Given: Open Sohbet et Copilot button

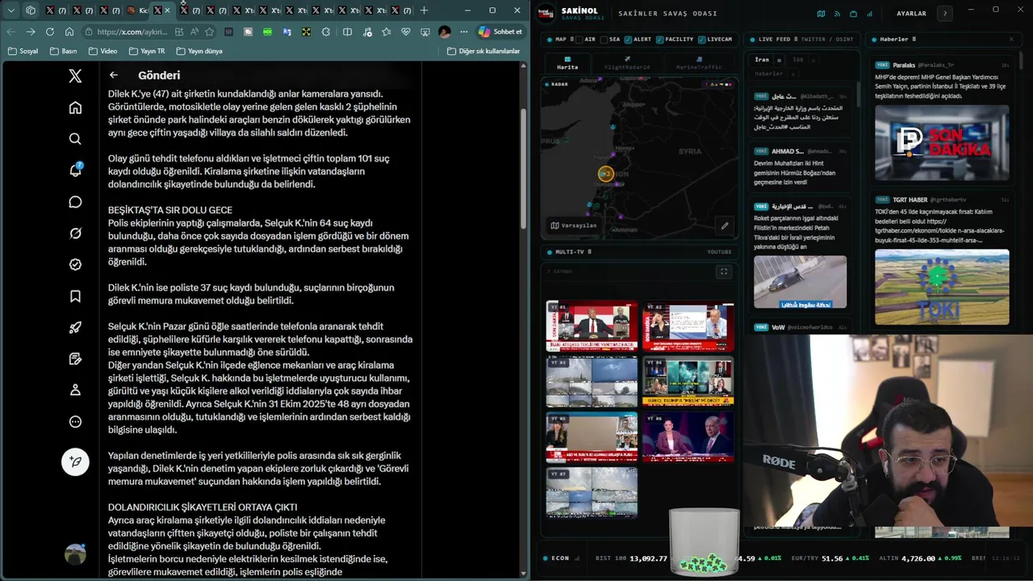Looking at the screenshot, I should (x=500, y=31).
